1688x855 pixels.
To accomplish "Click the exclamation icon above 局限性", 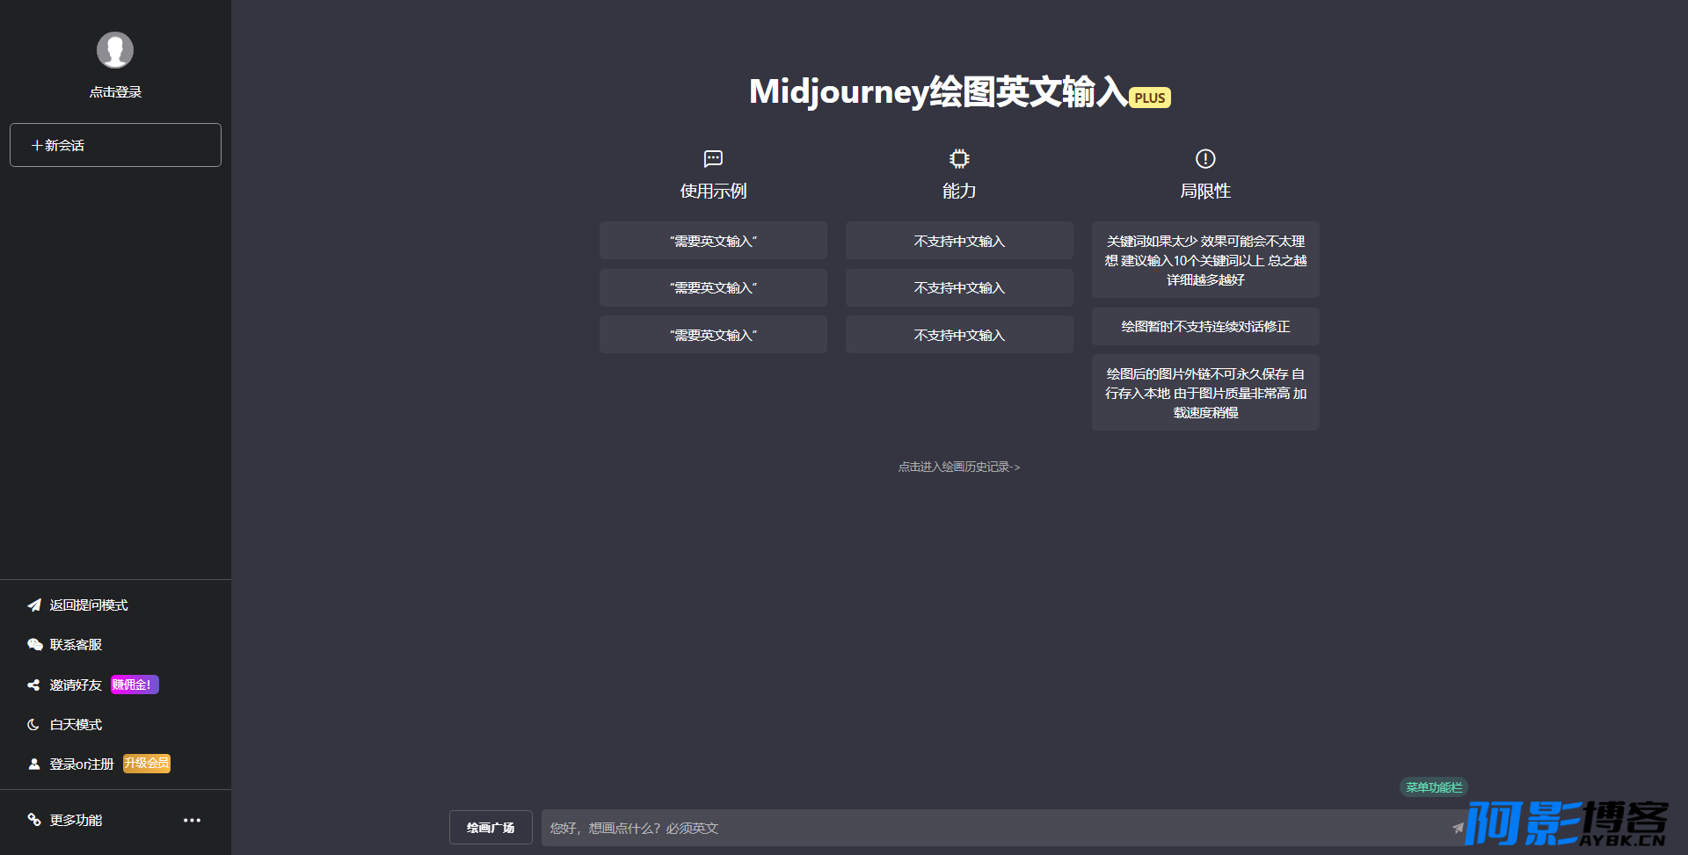I will (1205, 159).
